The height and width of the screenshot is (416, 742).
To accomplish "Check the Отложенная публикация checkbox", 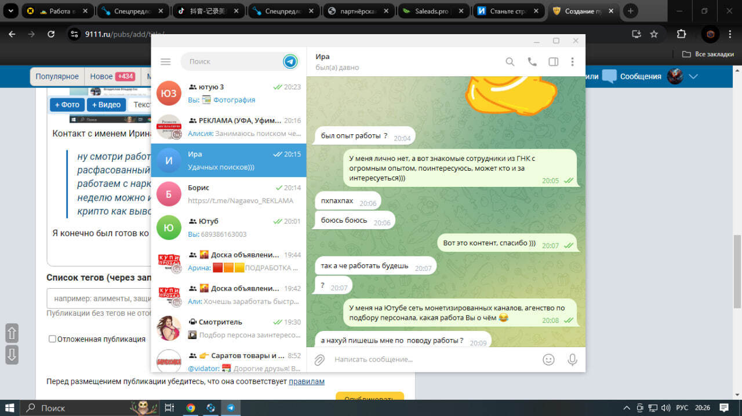I will click(x=52, y=339).
